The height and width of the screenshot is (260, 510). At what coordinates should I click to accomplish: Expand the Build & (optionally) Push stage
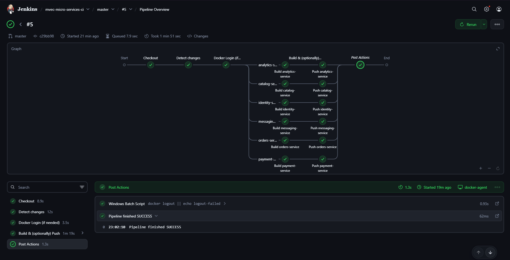click(83, 233)
